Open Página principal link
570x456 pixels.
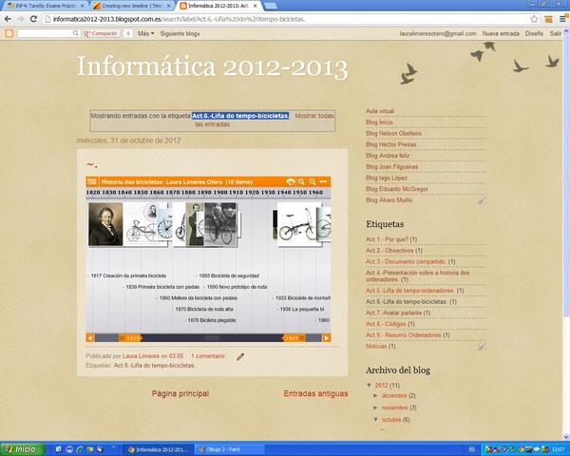(180, 393)
